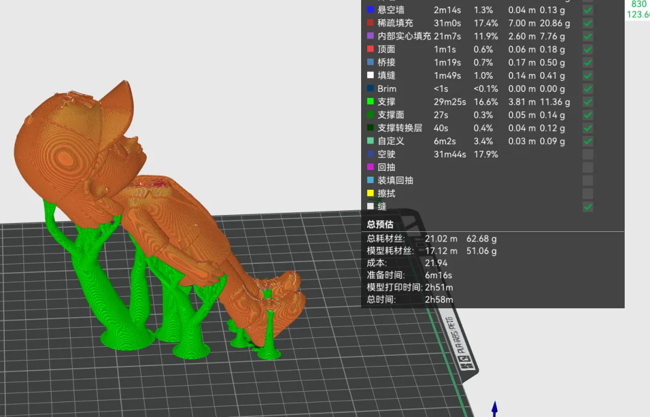Click the cost value 21.94
The width and height of the screenshot is (650, 417).
[436, 263]
